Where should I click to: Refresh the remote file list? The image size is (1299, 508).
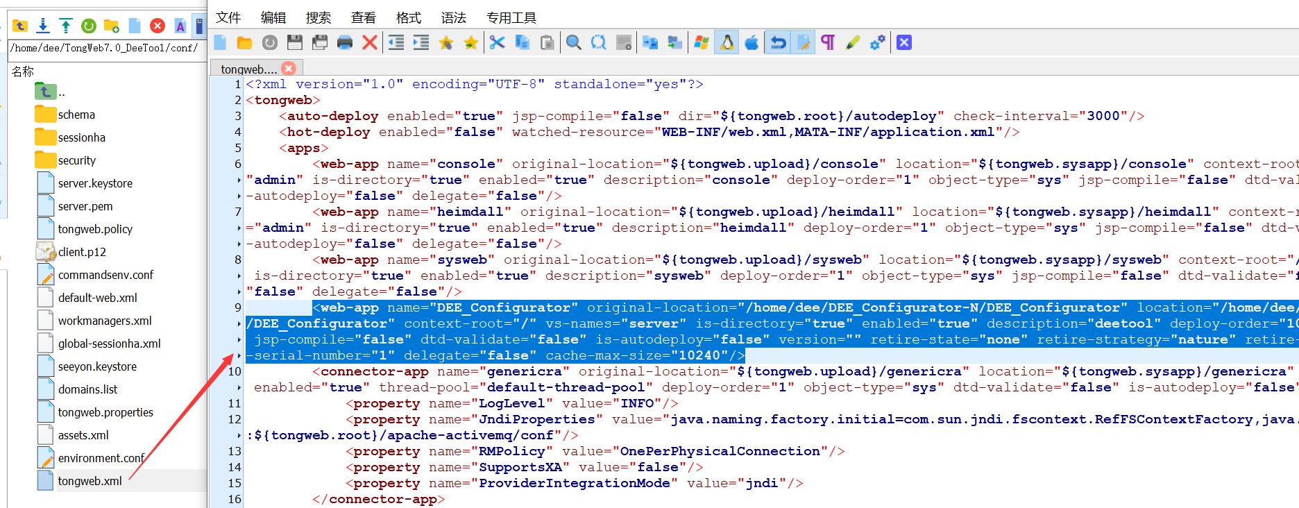click(x=89, y=26)
